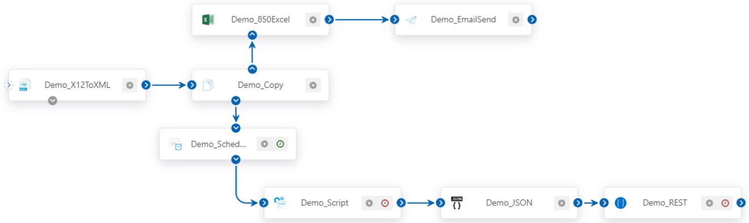The width and height of the screenshot is (749, 223).
Task: Open settings gear on Demo_Sched... connector
Action: (264, 144)
